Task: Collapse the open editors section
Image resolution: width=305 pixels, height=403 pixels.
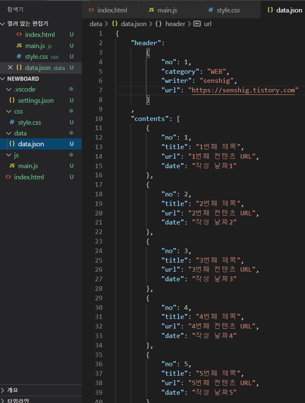Action: tap(3, 24)
